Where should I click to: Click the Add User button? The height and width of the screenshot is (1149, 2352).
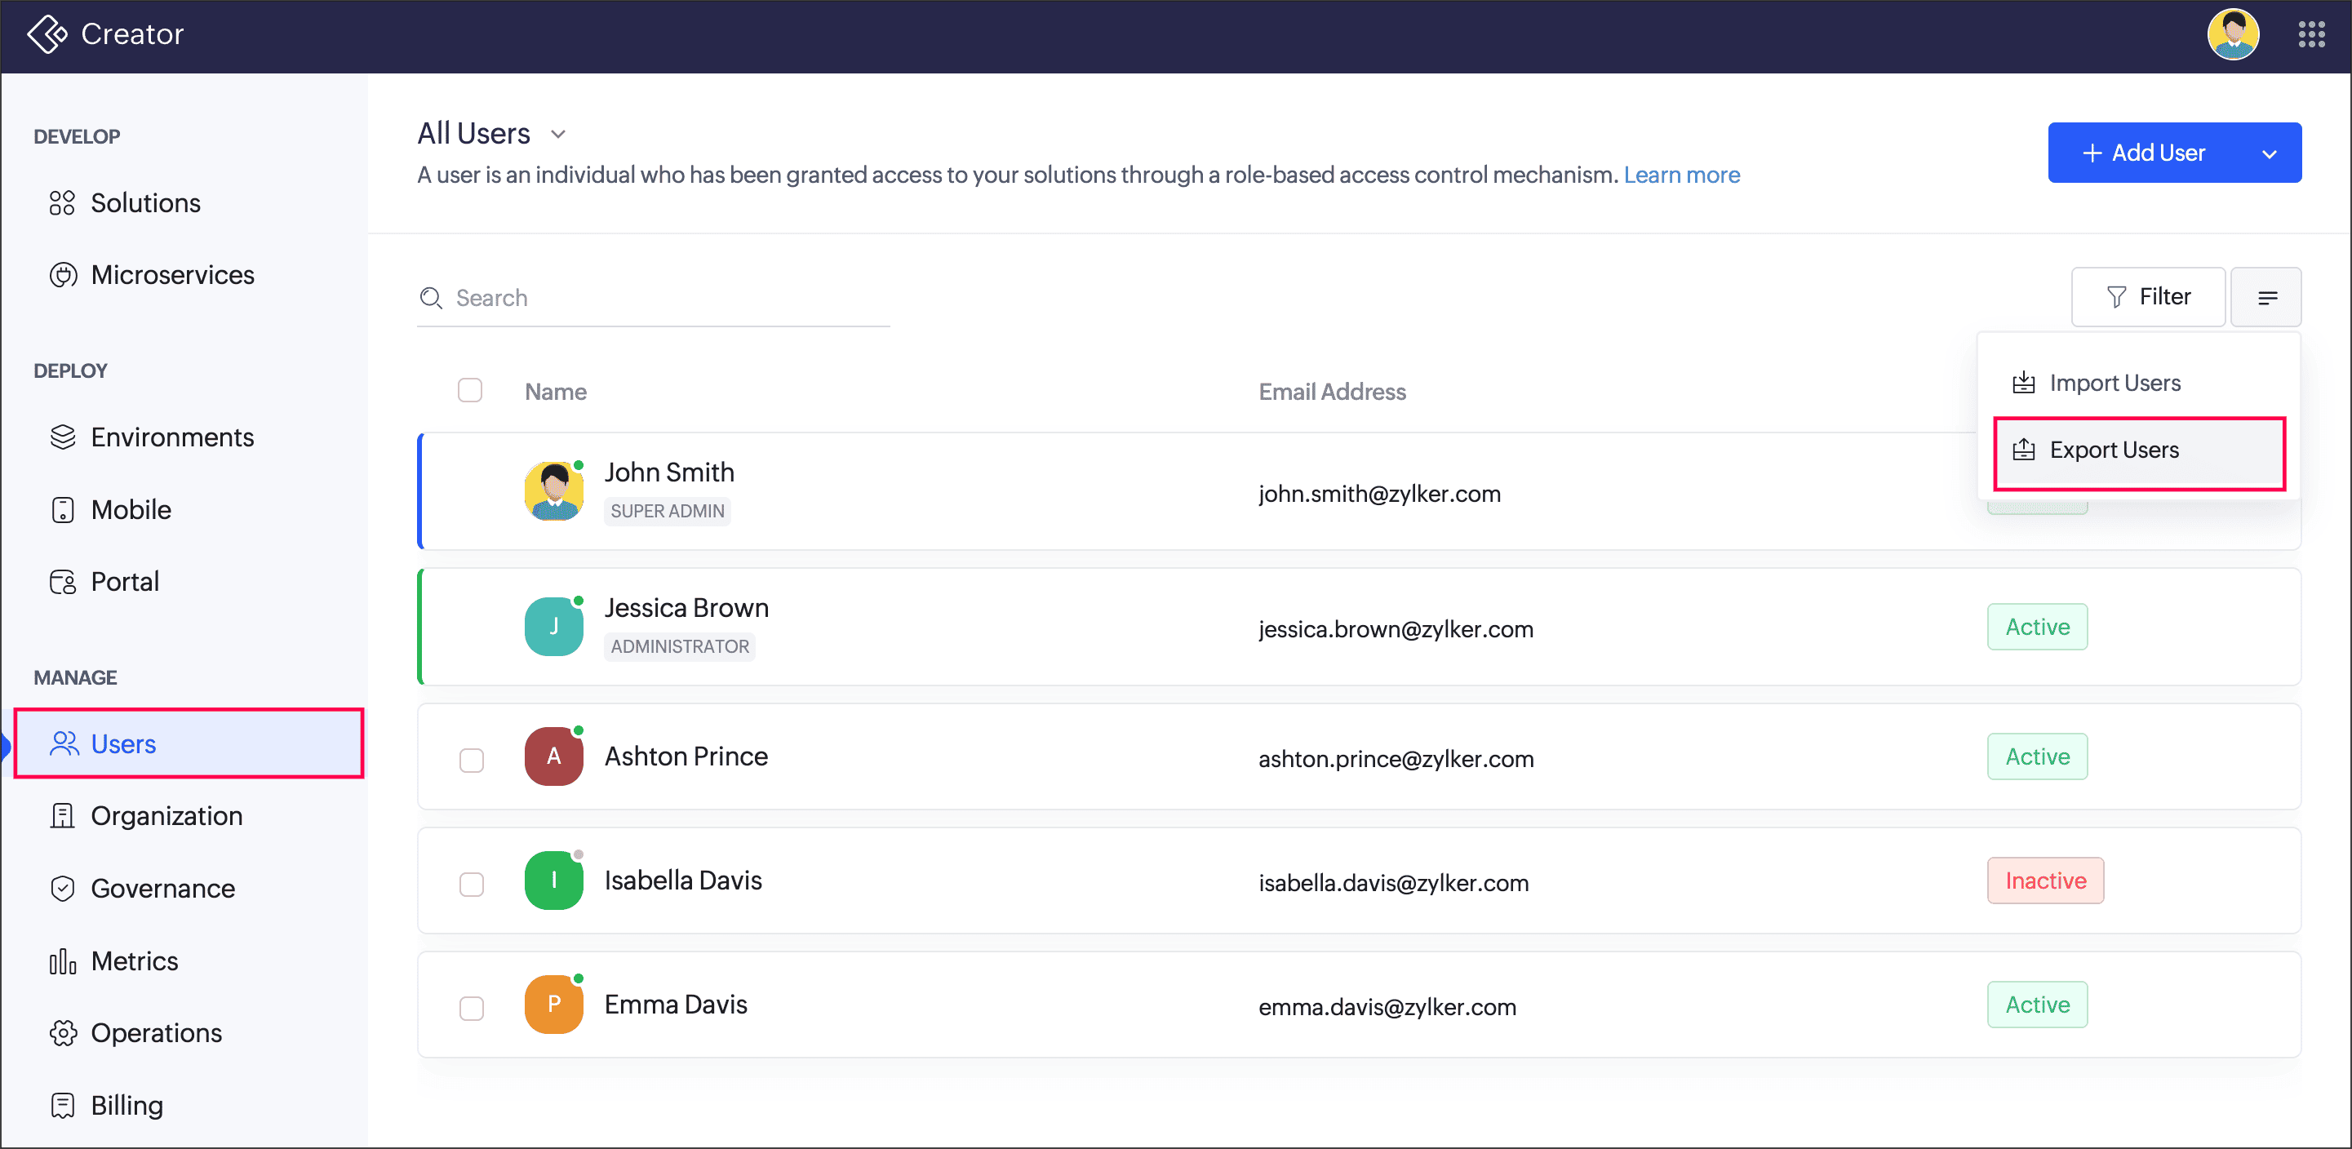click(x=2143, y=153)
